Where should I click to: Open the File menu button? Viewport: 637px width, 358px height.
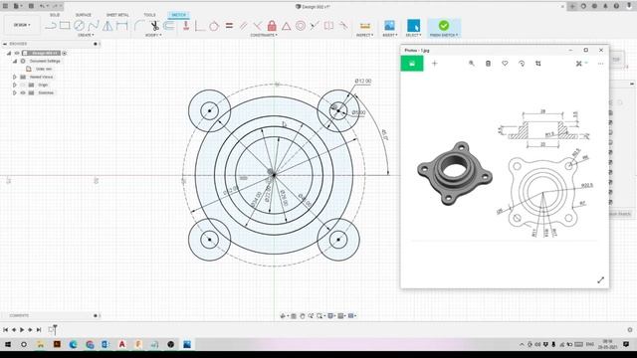[x=17, y=6]
